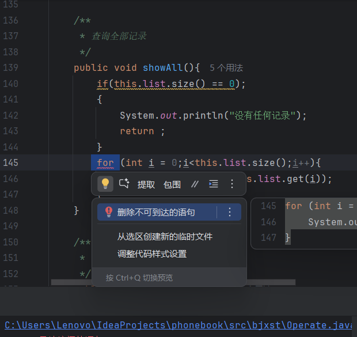Choose 从选区创建新的临时文件
Viewport: 357px width, 337px height.
pyautogui.click(x=165, y=237)
